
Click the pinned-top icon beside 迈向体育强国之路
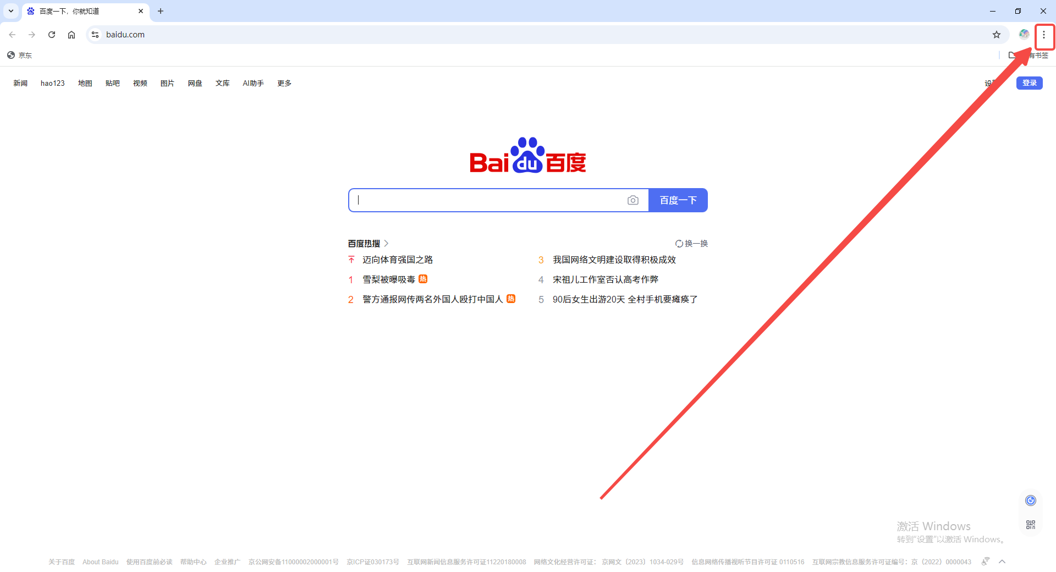351,260
